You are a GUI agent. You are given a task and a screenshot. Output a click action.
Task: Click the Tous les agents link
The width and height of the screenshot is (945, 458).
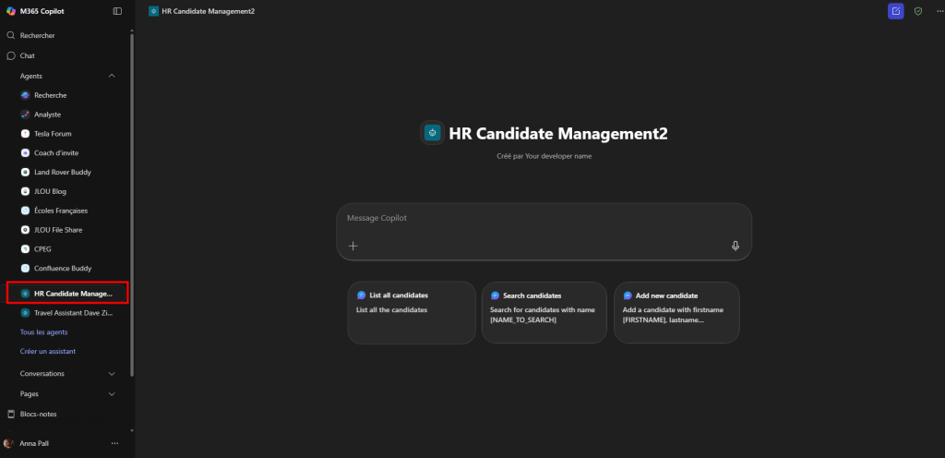(x=43, y=331)
